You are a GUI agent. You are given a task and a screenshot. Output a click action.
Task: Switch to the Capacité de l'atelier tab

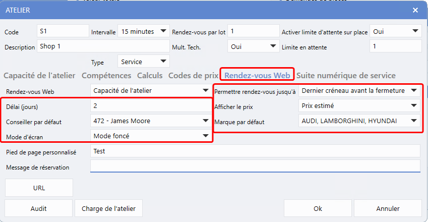pyautogui.click(x=39, y=76)
